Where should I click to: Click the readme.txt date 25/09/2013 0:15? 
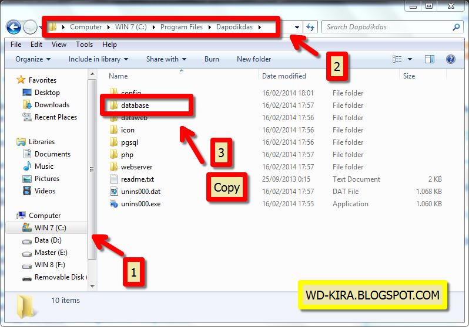click(286, 179)
